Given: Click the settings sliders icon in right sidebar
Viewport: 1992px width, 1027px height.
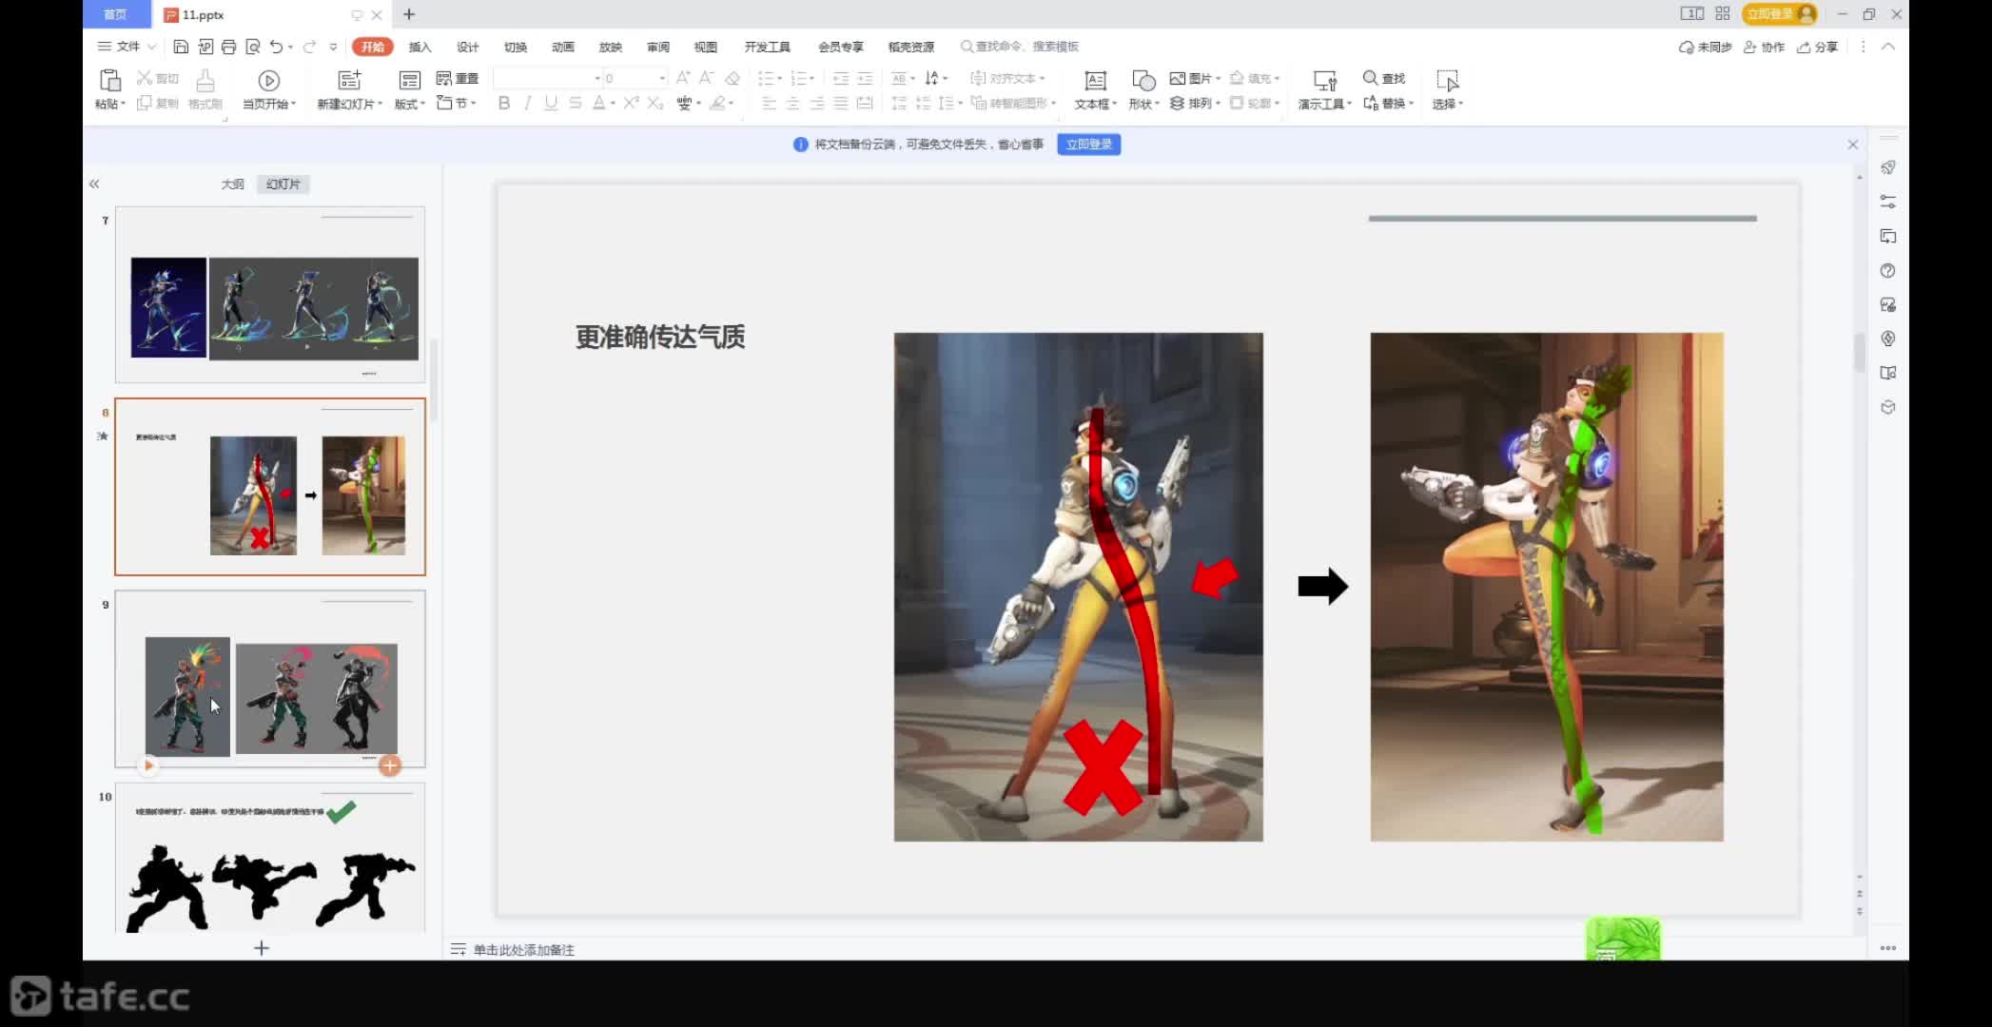Looking at the screenshot, I should (1888, 202).
